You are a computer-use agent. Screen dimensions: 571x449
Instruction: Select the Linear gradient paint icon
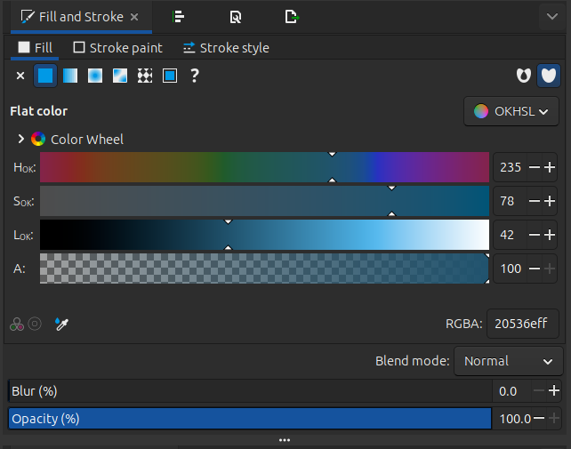pyautogui.click(x=70, y=76)
